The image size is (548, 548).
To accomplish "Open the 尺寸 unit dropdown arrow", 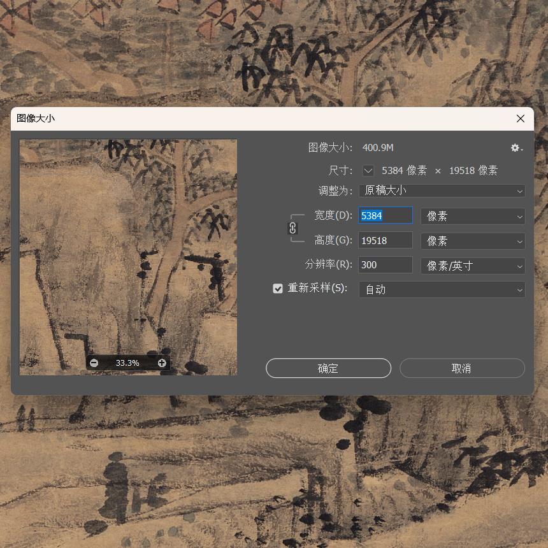I will point(368,171).
